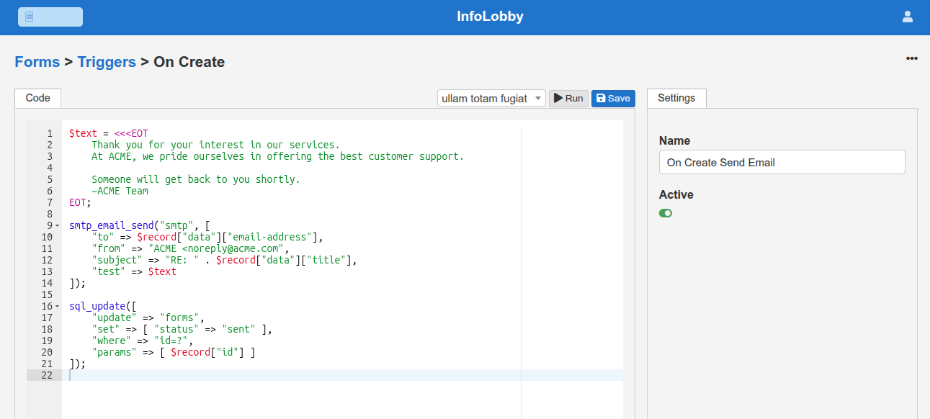Navigate to the Triggers breadcrumb link
This screenshot has width=930, height=419.
tap(107, 62)
